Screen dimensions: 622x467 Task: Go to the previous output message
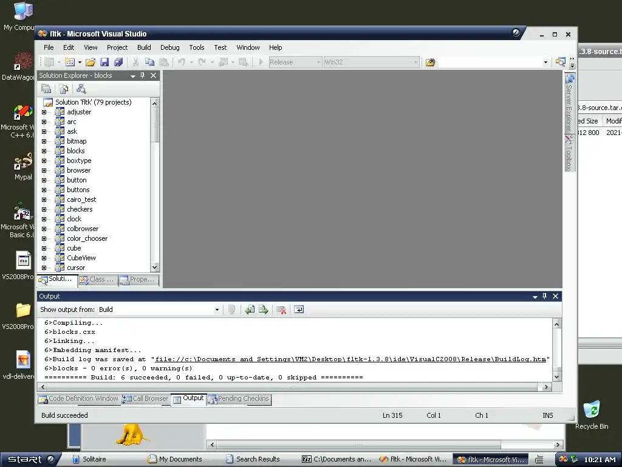click(250, 310)
